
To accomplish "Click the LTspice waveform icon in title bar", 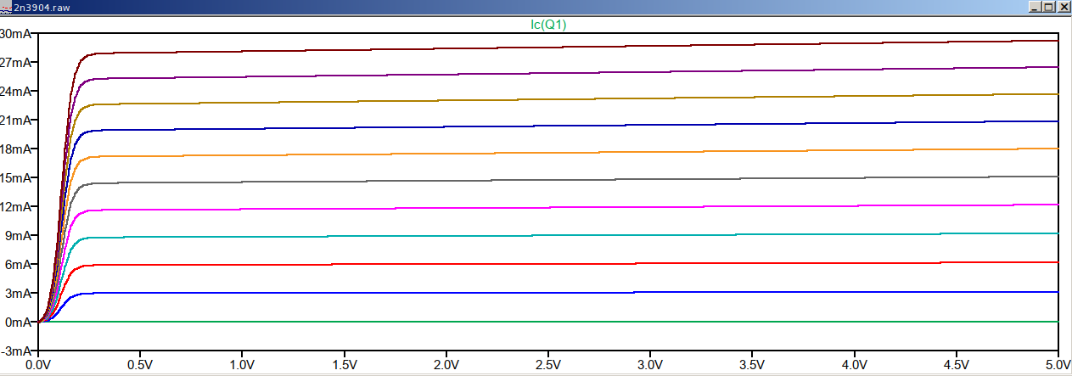I will (x=6, y=6).
